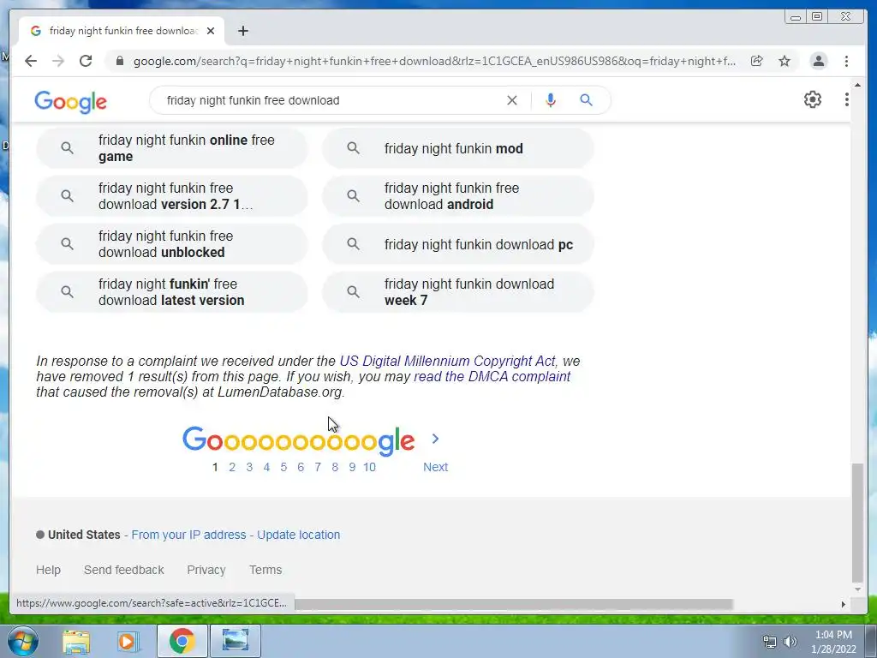This screenshot has width=877, height=658.
Task: Go to results page 5
Action: tap(283, 467)
